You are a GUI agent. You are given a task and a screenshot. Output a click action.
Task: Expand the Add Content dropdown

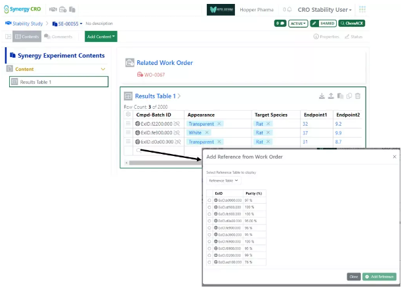click(x=101, y=36)
